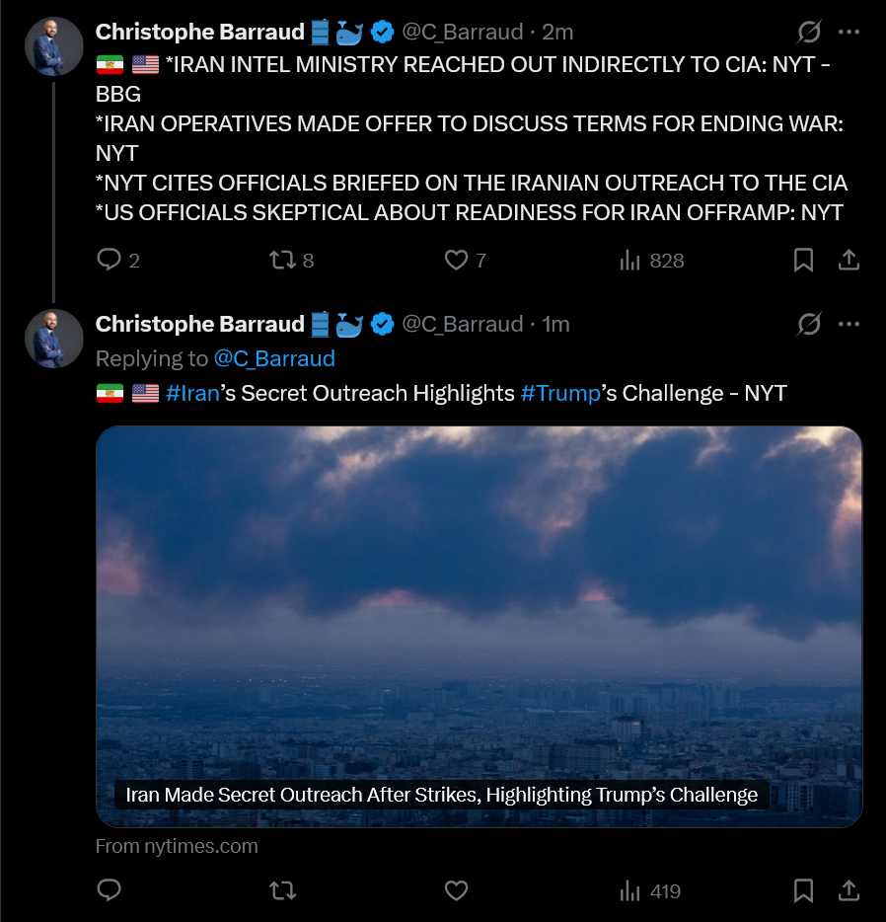Share the first tweet
Viewport: 886px width, 922px height.
coord(849,261)
